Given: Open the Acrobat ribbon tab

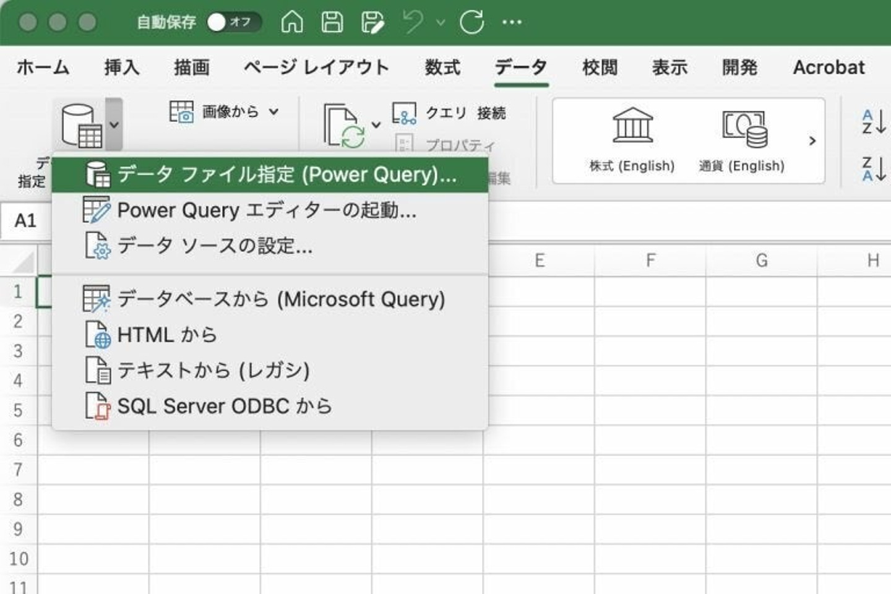Looking at the screenshot, I should tap(829, 67).
